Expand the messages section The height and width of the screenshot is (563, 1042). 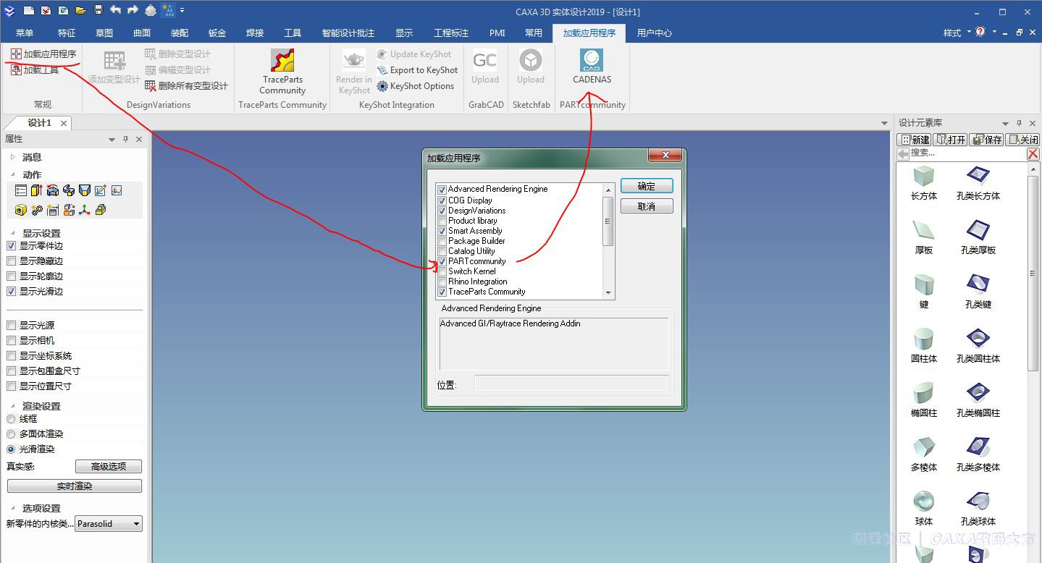point(12,157)
